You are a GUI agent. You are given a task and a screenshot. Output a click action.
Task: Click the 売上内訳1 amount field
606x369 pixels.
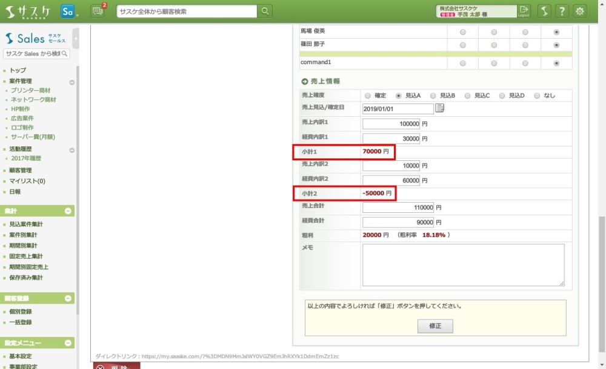[x=391, y=123]
